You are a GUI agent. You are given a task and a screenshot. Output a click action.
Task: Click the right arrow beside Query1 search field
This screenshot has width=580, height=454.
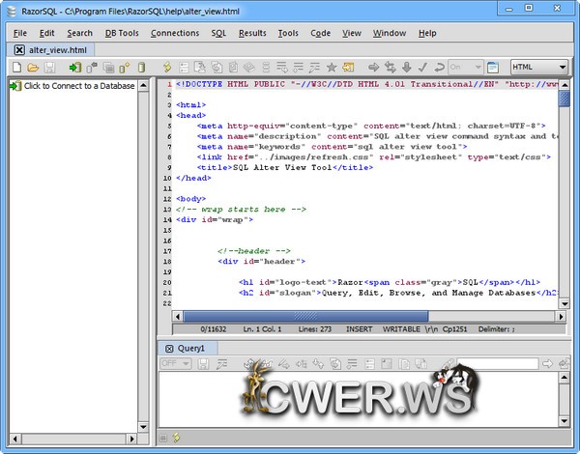pos(547,364)
